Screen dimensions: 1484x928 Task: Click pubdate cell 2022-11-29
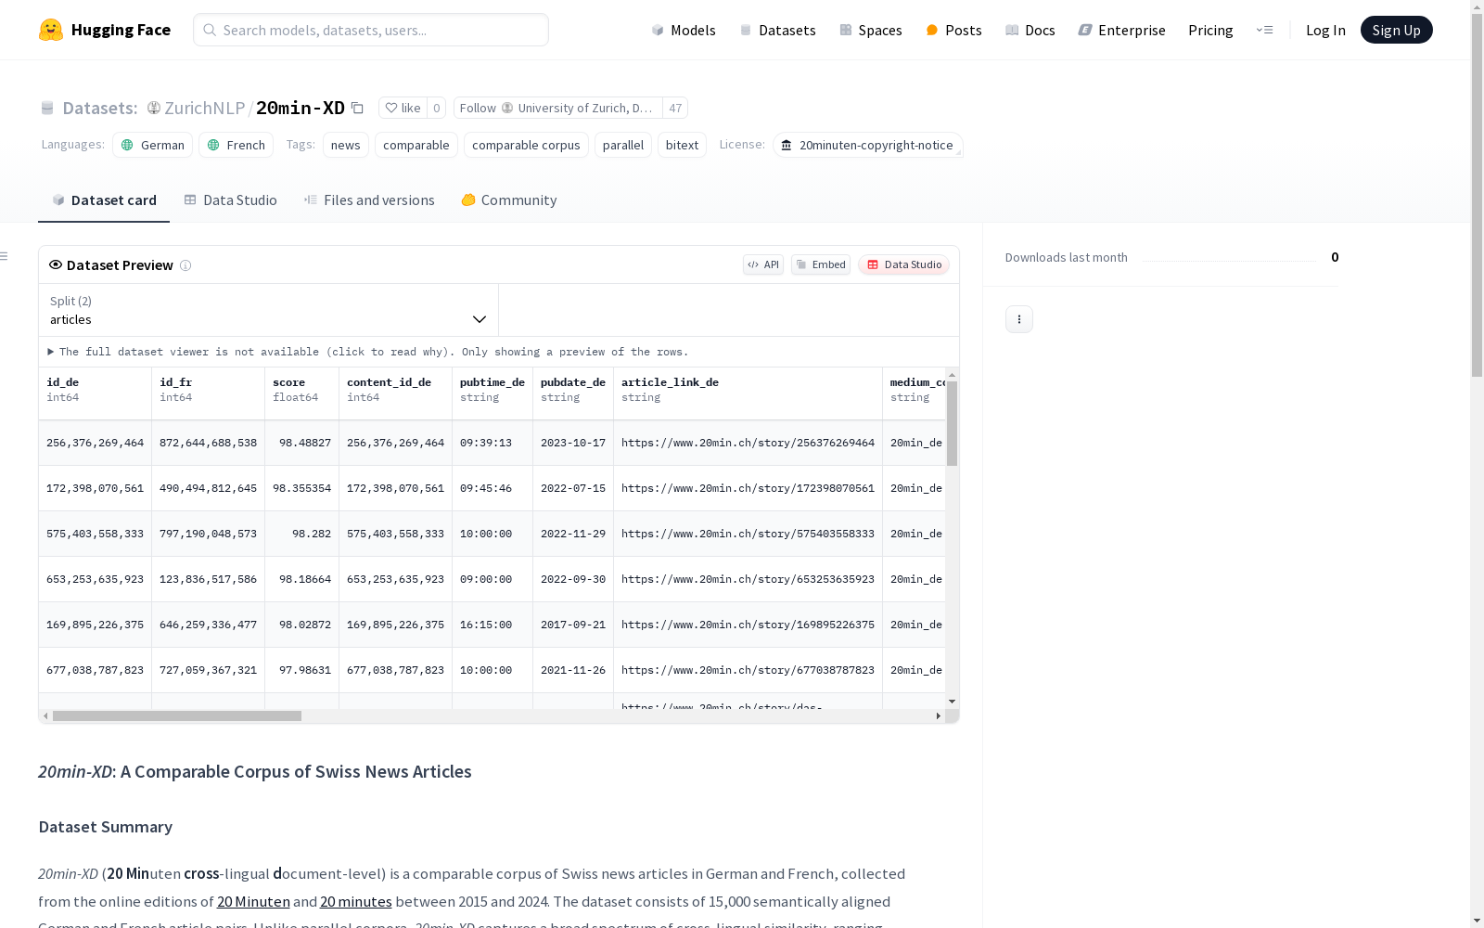[573, 534]
